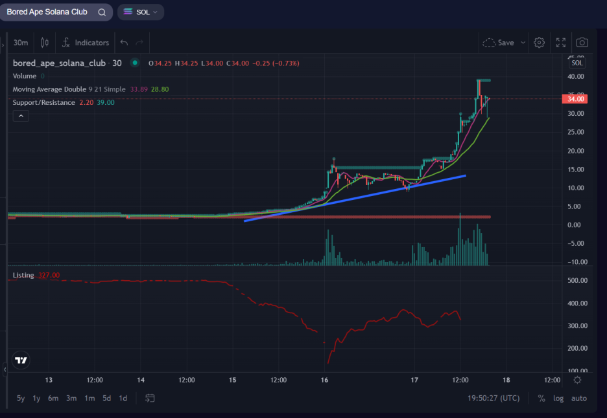Expand the Save options chevron
Screen dimensions: 607x418
tap(523, 43)
